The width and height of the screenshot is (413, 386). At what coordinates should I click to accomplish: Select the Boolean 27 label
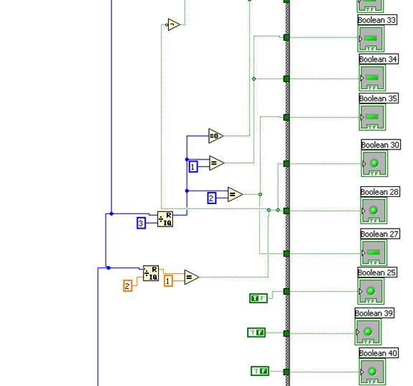click(380, 234)
